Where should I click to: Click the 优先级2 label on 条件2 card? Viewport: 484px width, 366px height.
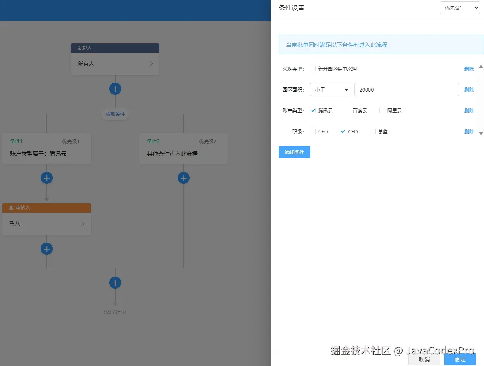[x=207, y=142]
